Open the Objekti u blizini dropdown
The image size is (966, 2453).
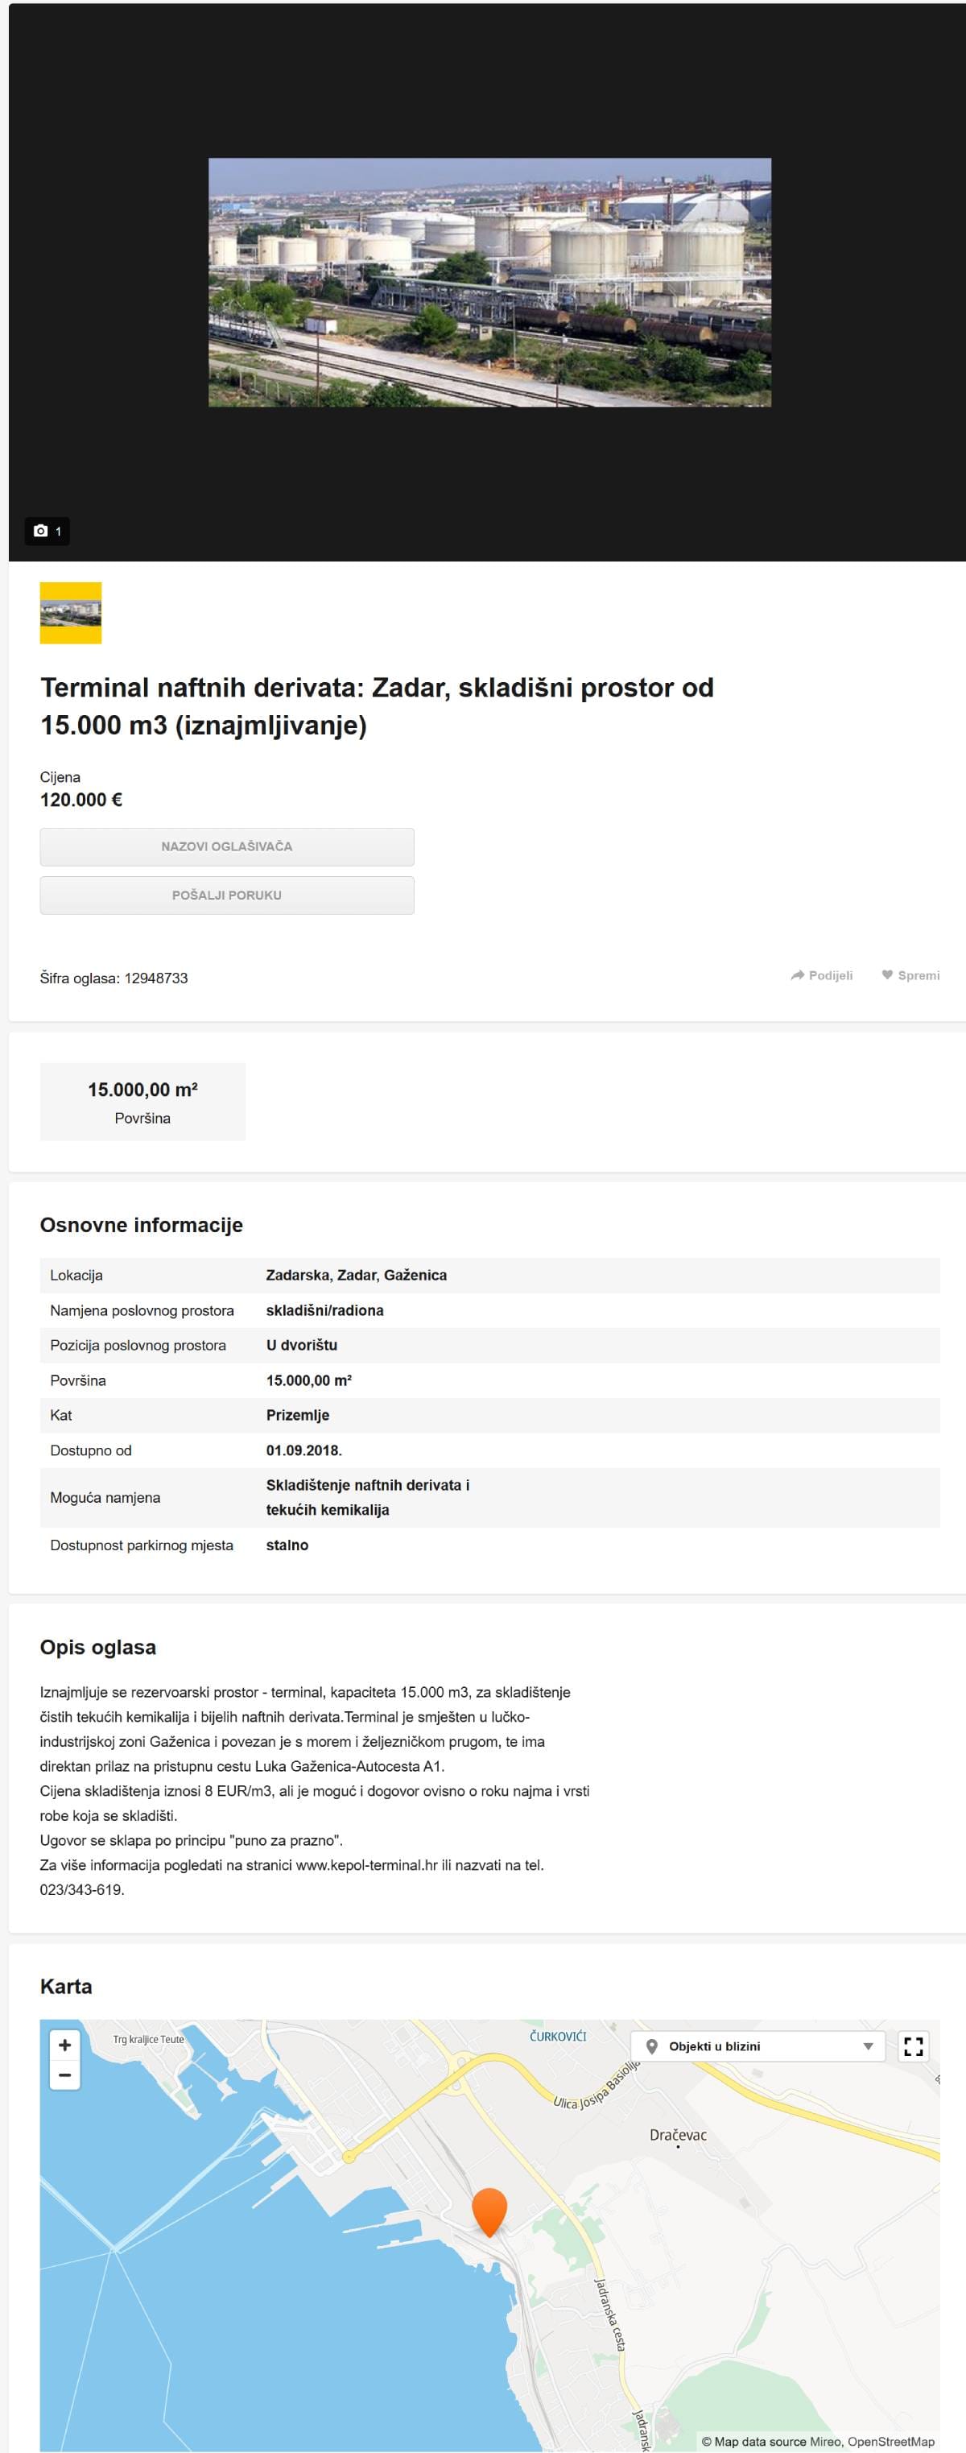758,2046
